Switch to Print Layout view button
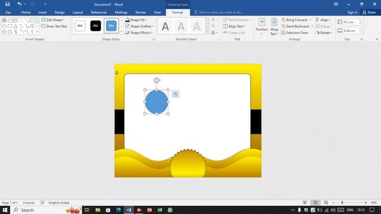This screenshot has height=214, width=381. (315, 203)
